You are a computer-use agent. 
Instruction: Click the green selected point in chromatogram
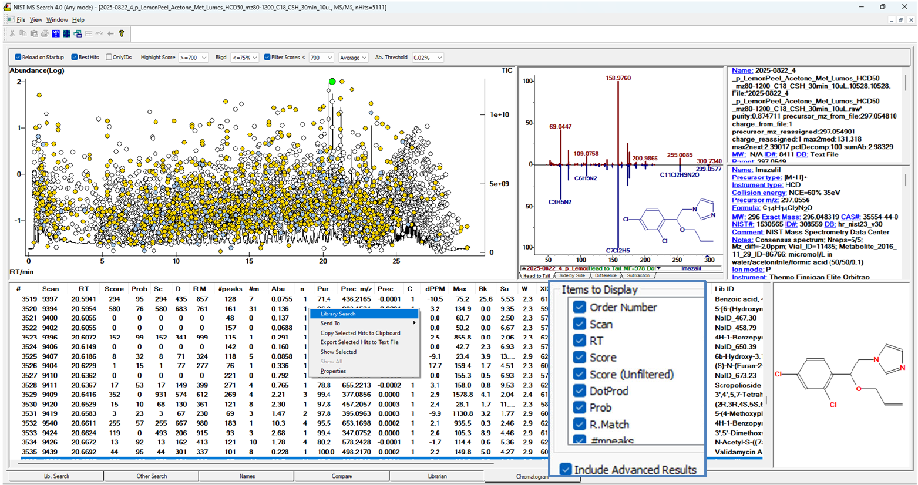(332, 82)
